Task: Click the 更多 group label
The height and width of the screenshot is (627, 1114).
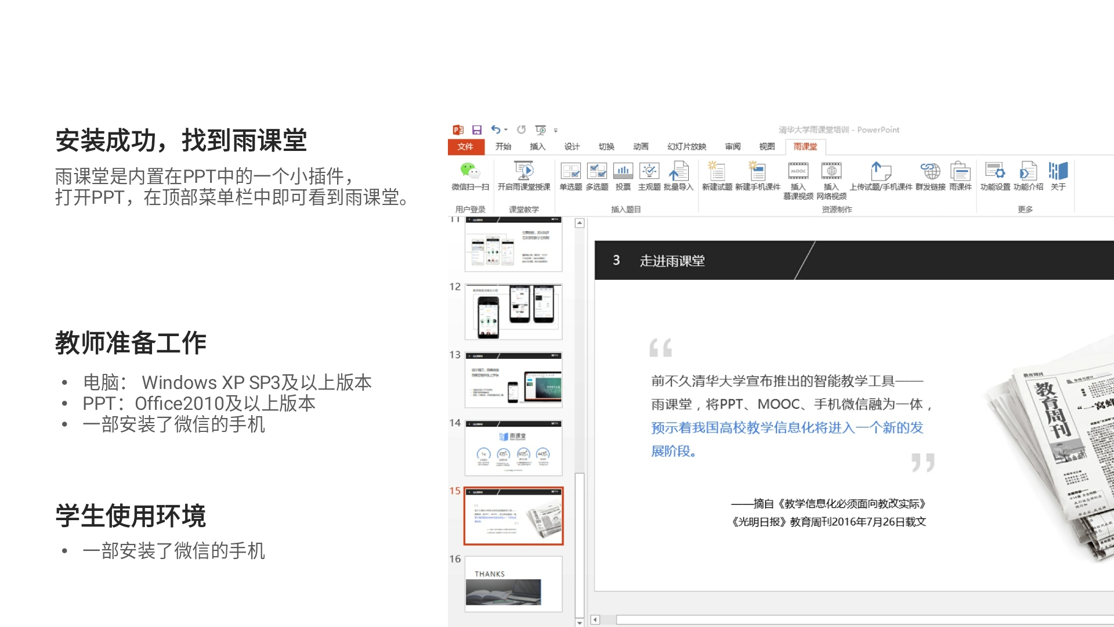Action: [x=1025, y=210]
